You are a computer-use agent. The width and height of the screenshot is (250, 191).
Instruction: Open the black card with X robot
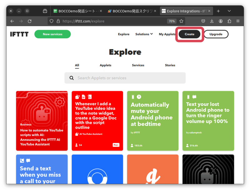click(208, 169)
